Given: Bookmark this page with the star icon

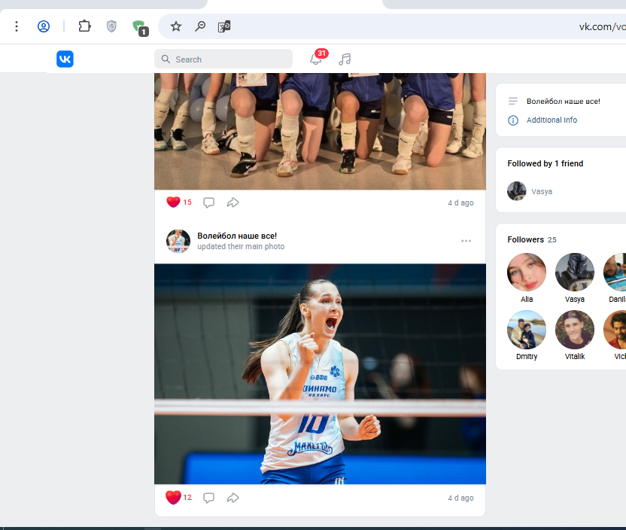Looking at the screenshot, I should [175, 26].
